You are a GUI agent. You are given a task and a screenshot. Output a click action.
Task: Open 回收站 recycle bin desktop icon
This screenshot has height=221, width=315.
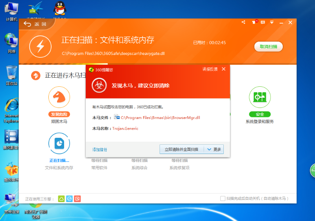coord(11,76)
